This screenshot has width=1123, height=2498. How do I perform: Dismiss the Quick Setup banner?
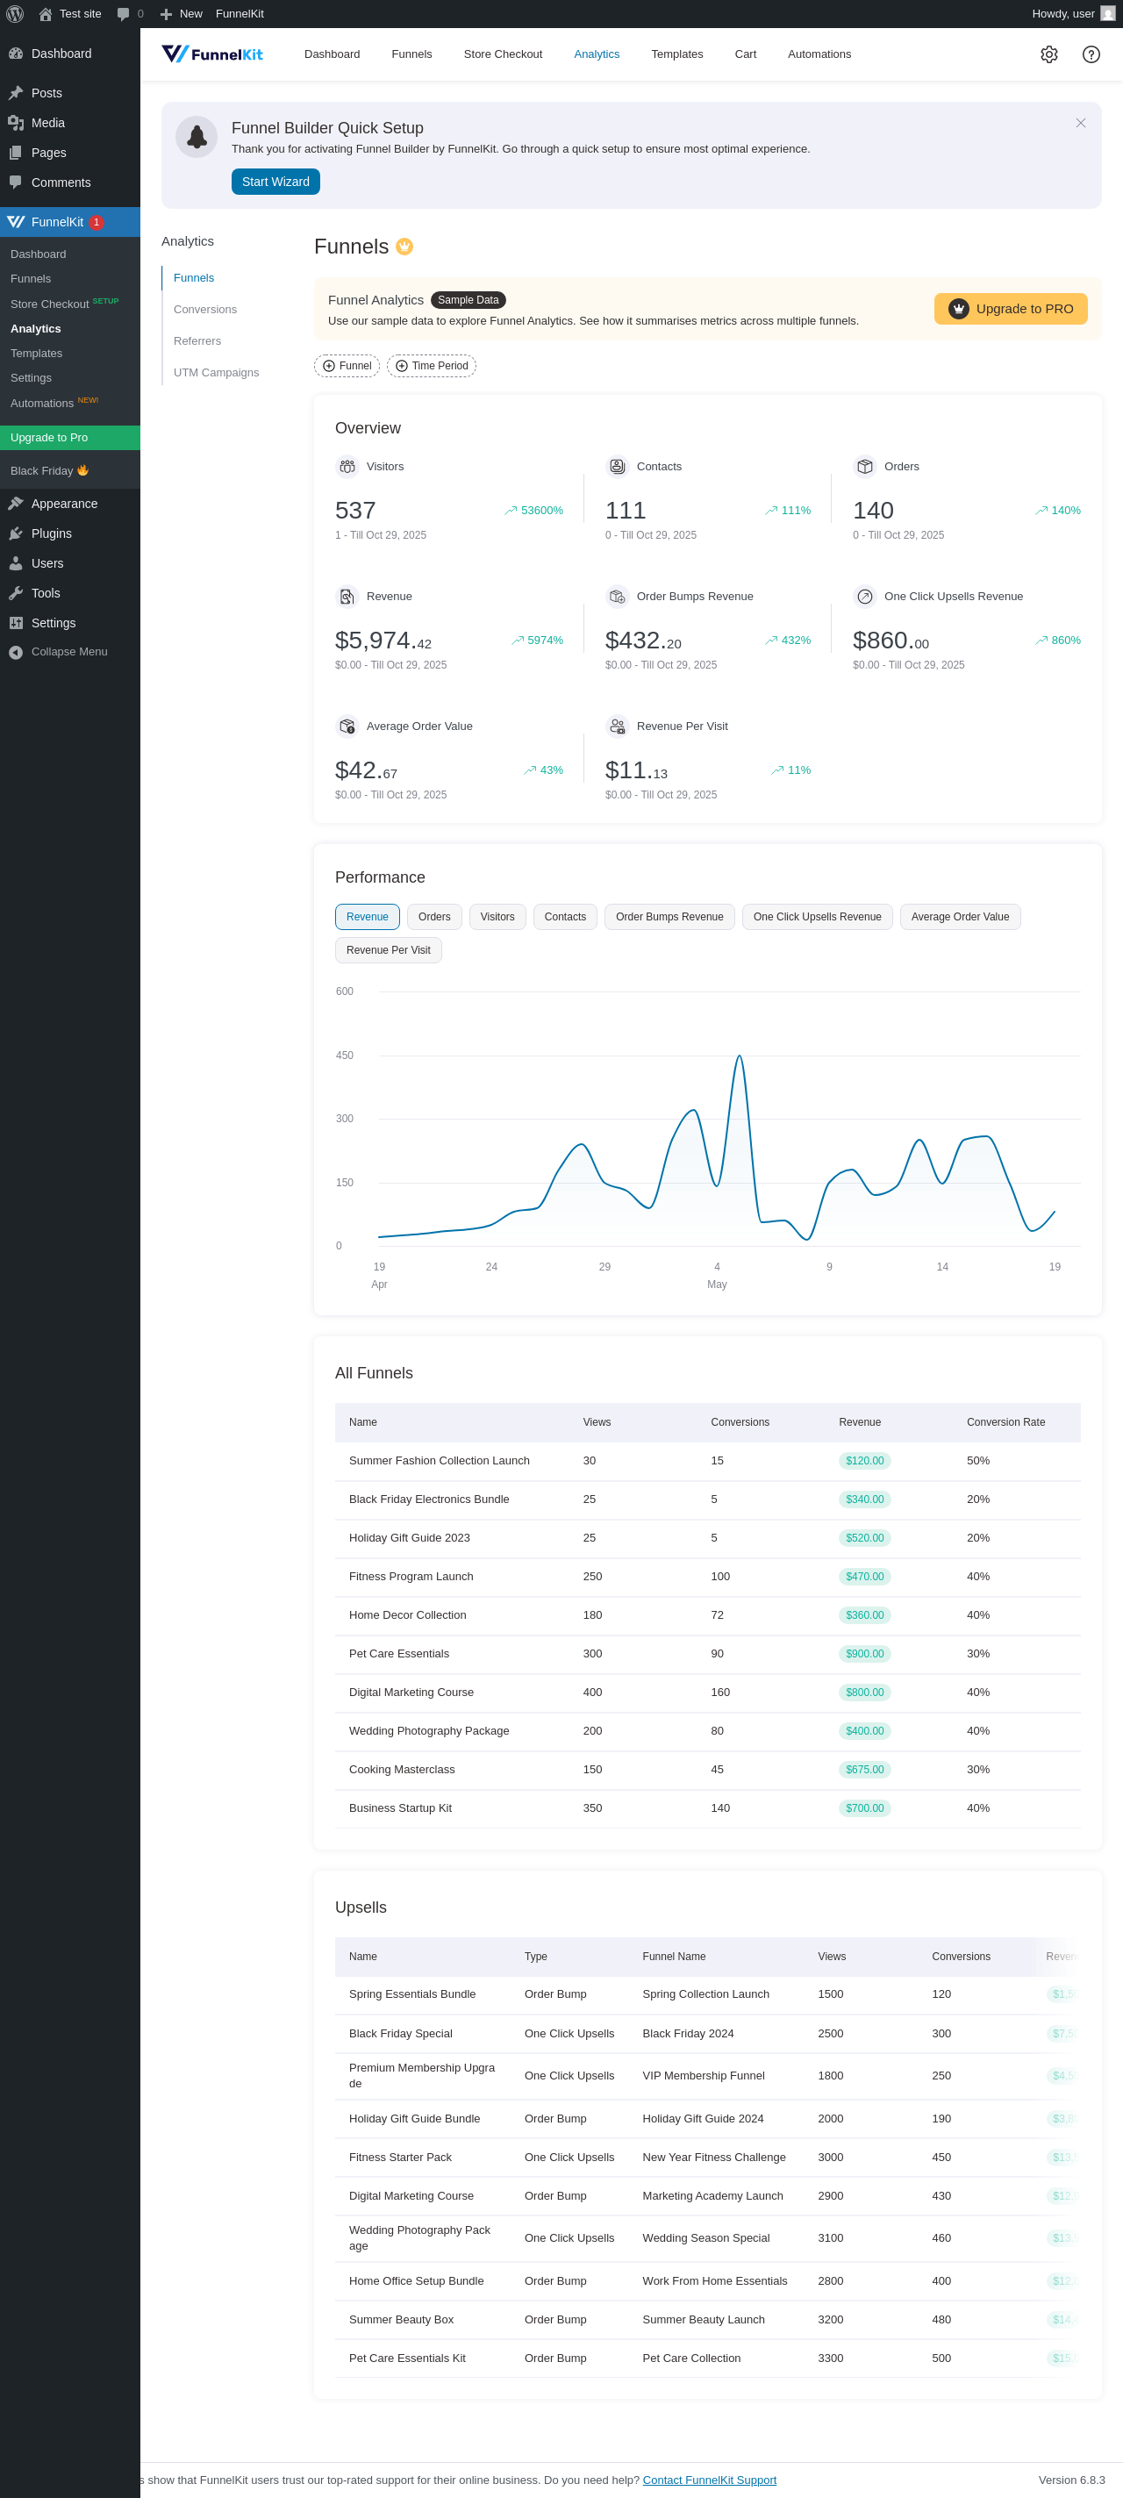(1079, 123)
